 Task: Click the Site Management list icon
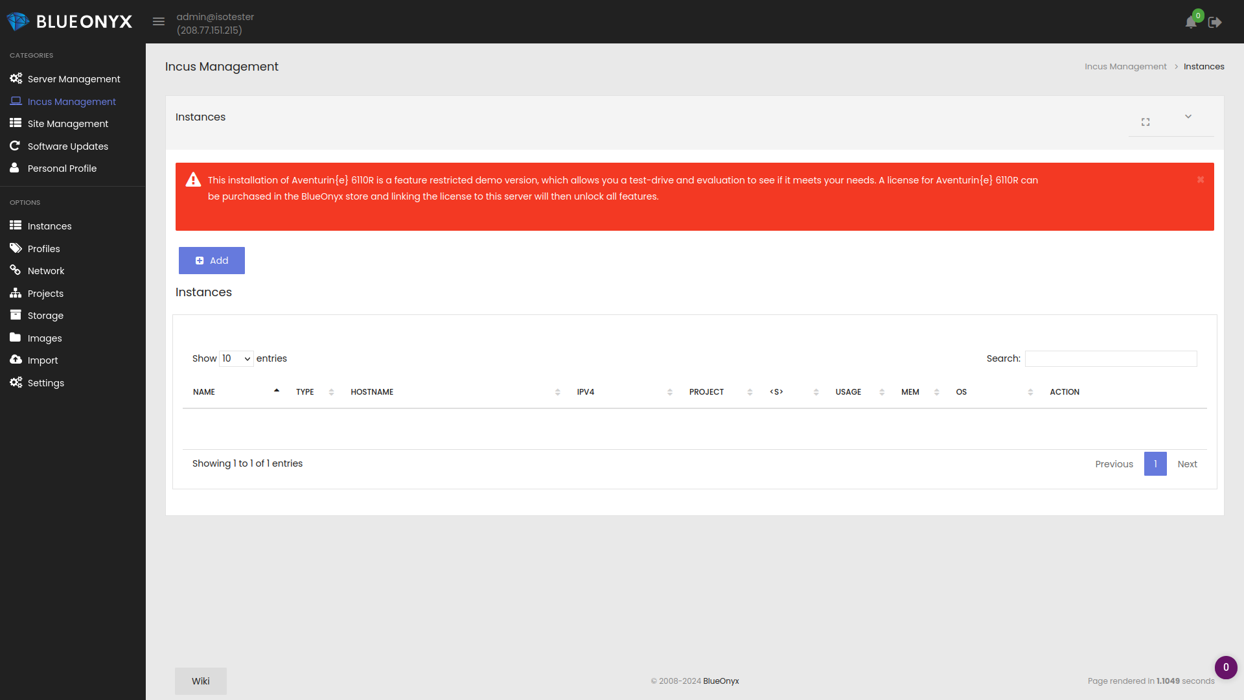[16, 123]
